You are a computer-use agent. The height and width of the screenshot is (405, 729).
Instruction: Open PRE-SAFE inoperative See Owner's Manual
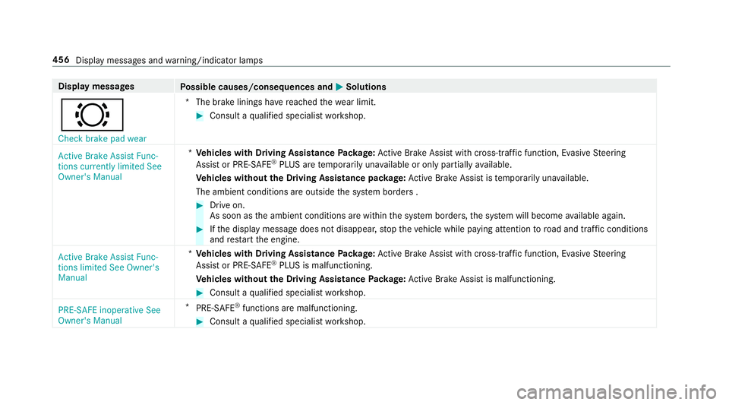[109, 315]
